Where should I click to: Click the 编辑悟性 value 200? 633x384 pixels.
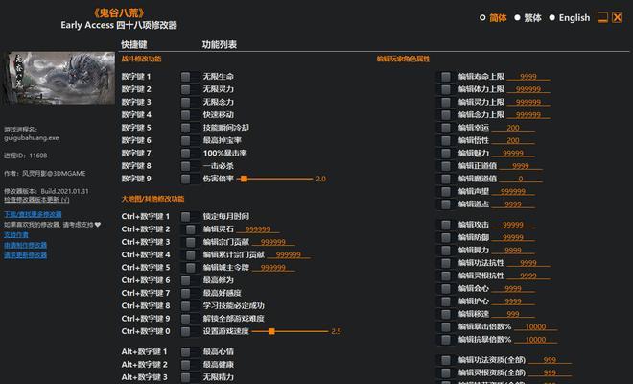point(513,141)
